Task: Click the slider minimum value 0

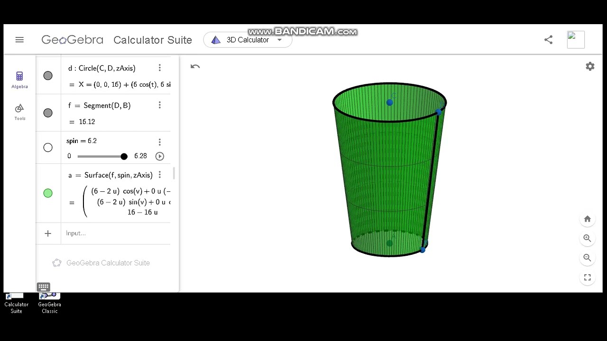Action: point(69,156)
